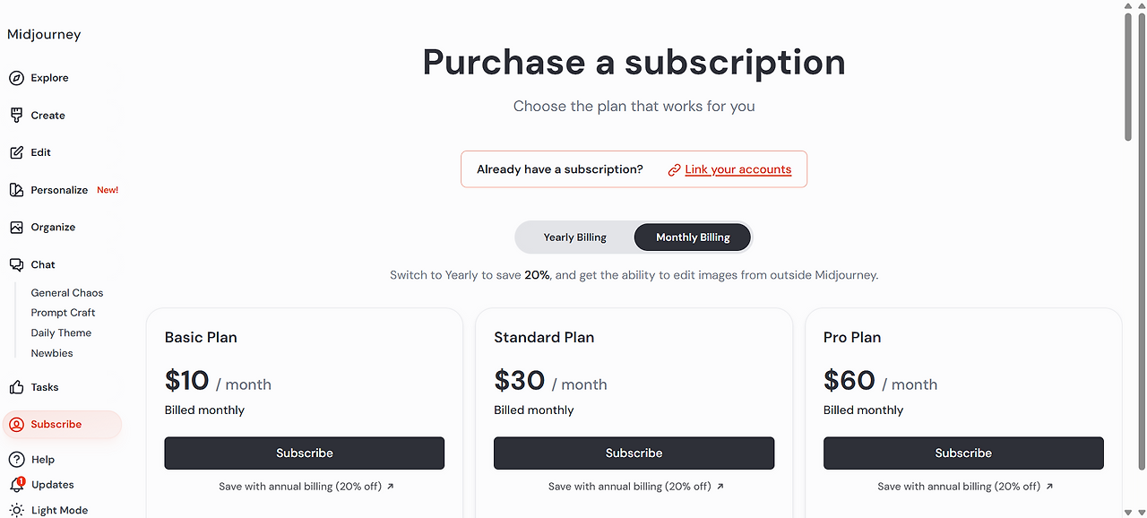Open the General Chaos chat room
The width and height of the screenshot is (1147, 518).
click(x=67, y=293)
